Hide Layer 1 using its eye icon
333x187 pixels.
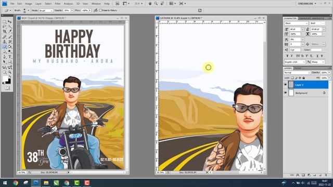pyautogui.click(x=286, y=85)
